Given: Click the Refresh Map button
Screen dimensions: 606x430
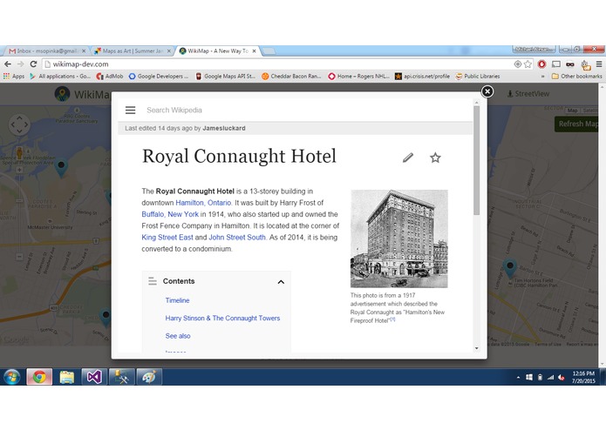Looking at the screenshot, I should (x=576, y=124).
